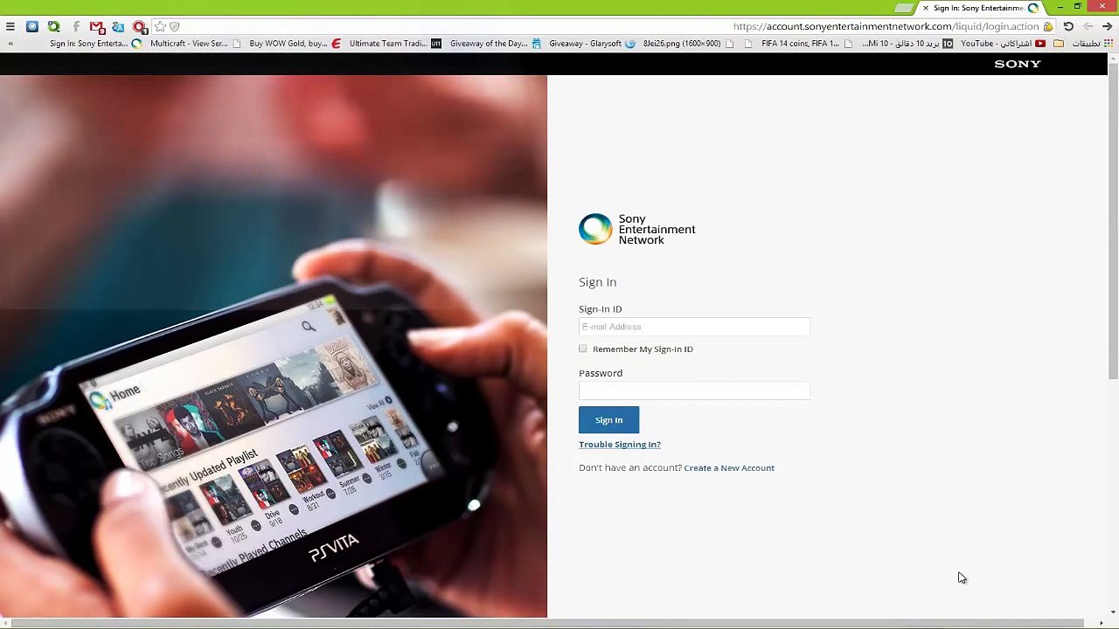This screenshot has width=1119, height=629.
Task: Open the Mi 10 minute mail bookmark
Action: coord(907,44)
